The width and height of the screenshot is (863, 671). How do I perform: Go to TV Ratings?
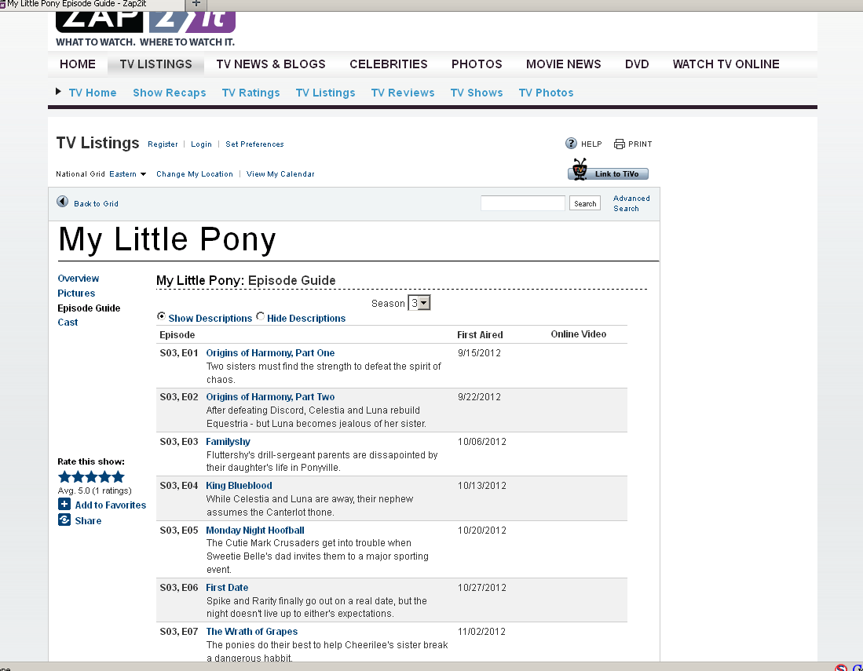(251, 93)
